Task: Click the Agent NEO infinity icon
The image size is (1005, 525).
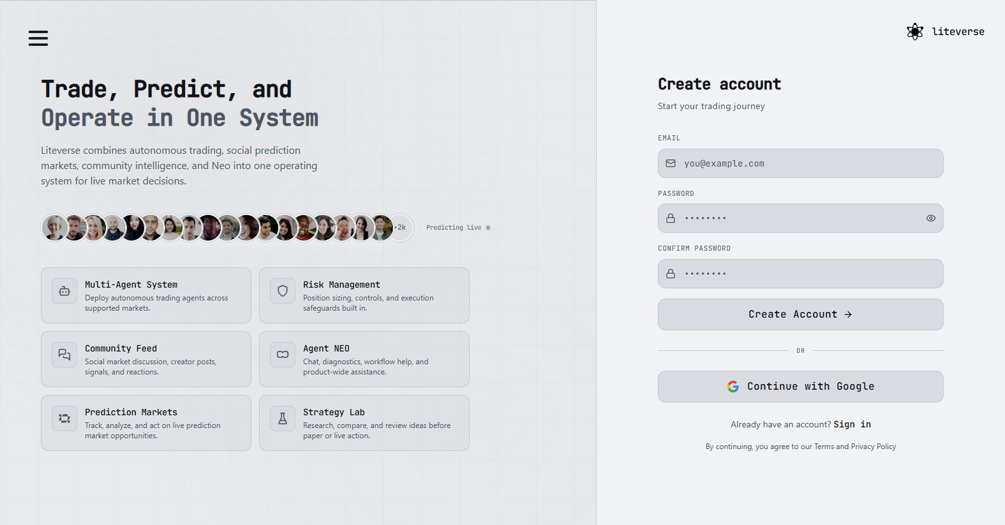Action: tap(283, 355)
